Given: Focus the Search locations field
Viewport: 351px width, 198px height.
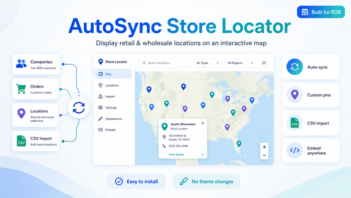Looking at the screenshot, I should pos(164,63).
